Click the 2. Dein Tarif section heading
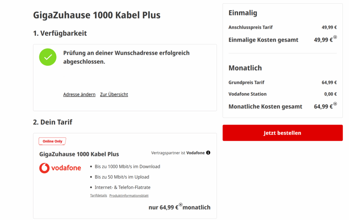The image size is (349, 220). (53, 122)
